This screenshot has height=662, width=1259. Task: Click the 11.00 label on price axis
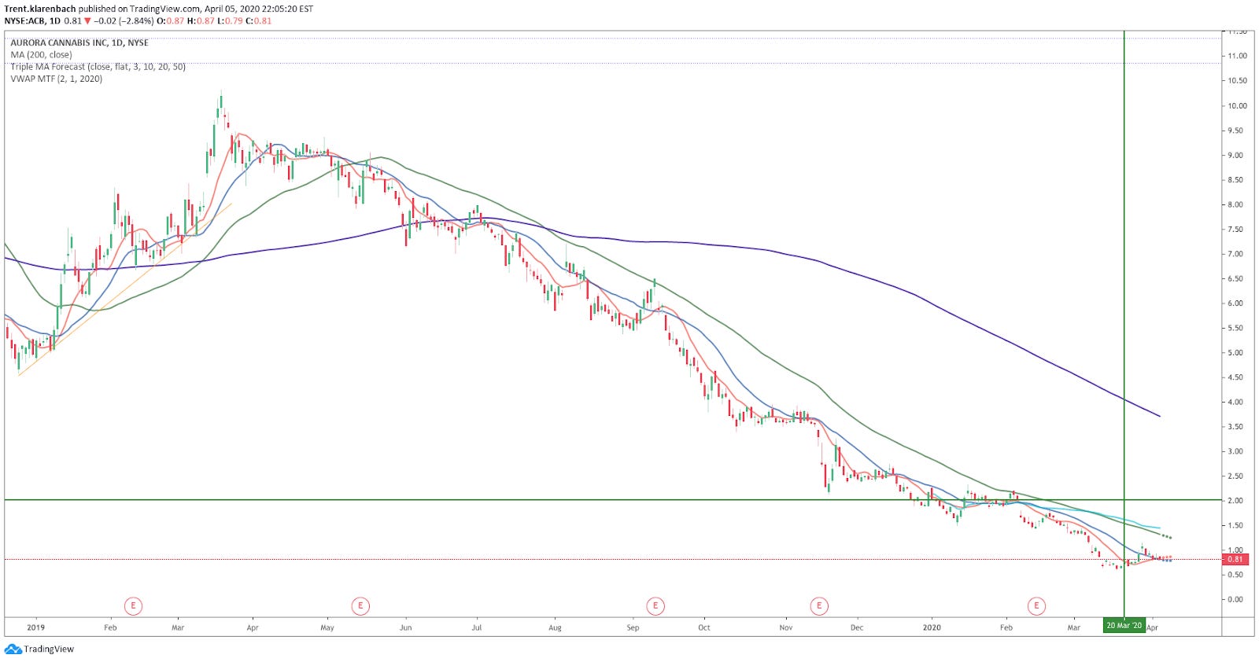click(1237, 56)
